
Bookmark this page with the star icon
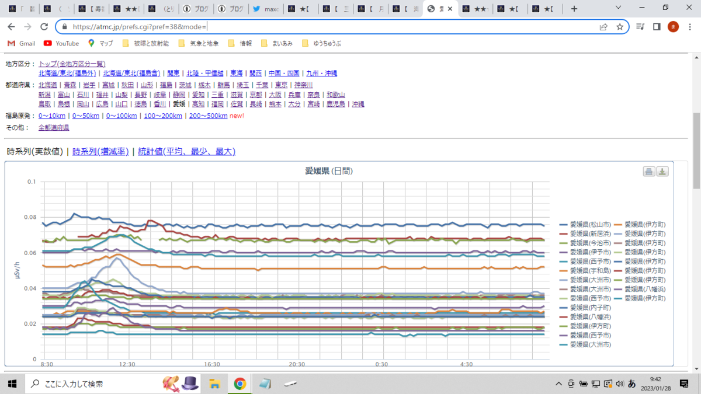(x=620, y=27)
